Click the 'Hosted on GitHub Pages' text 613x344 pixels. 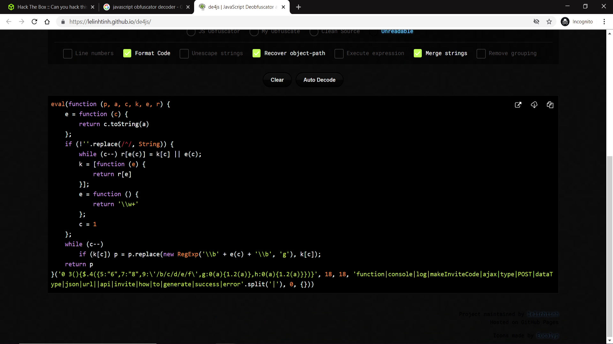point(524,322)
